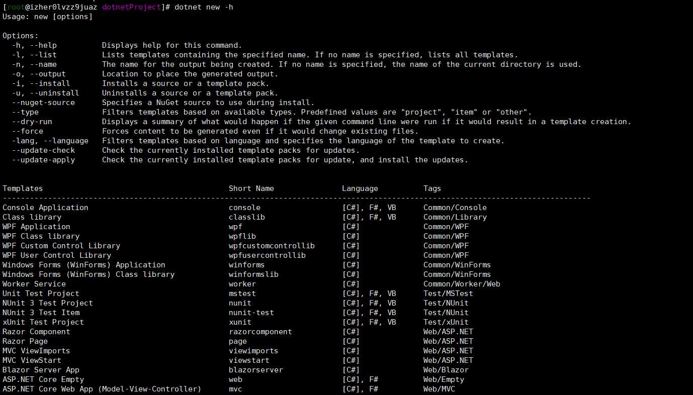Click the 'Templates' column header
This screenshot has height=395, width=693.
[x=23, y=188]
